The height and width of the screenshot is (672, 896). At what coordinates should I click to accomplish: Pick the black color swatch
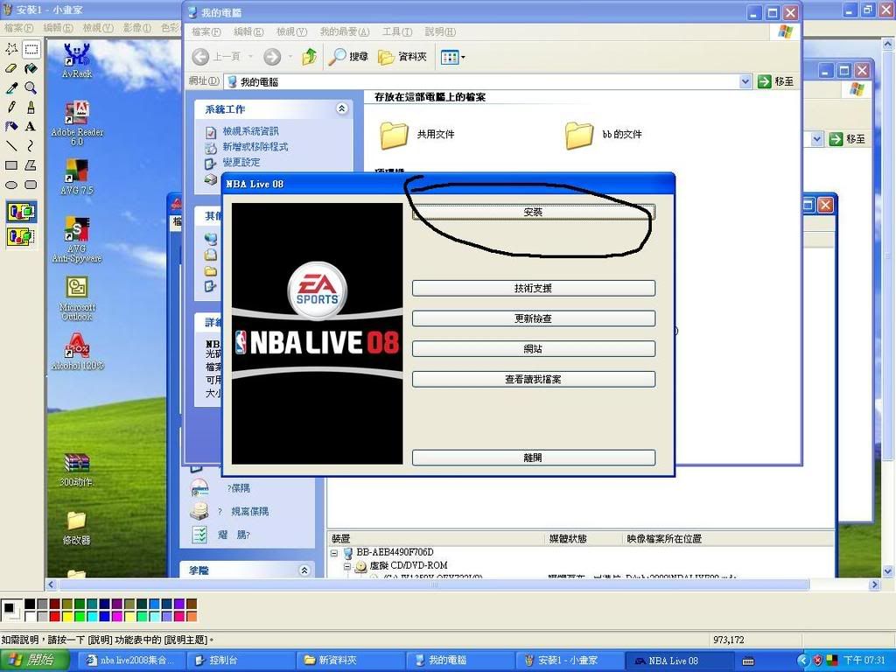pos(30,604)
